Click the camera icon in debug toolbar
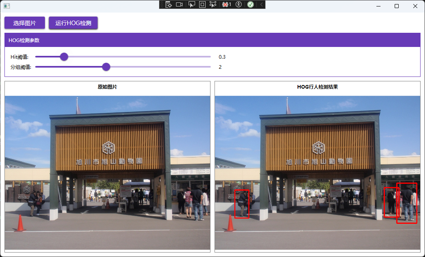 click(179, 4)
